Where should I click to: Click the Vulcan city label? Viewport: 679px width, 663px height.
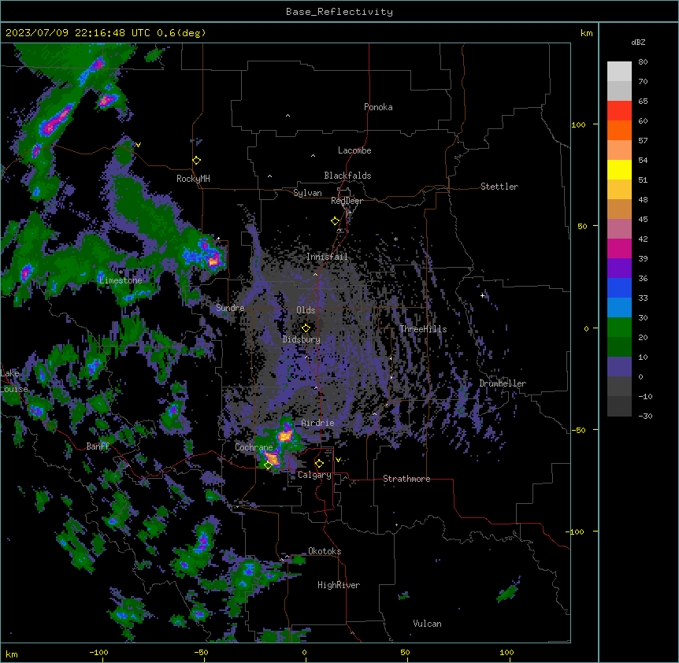point(428,624)
